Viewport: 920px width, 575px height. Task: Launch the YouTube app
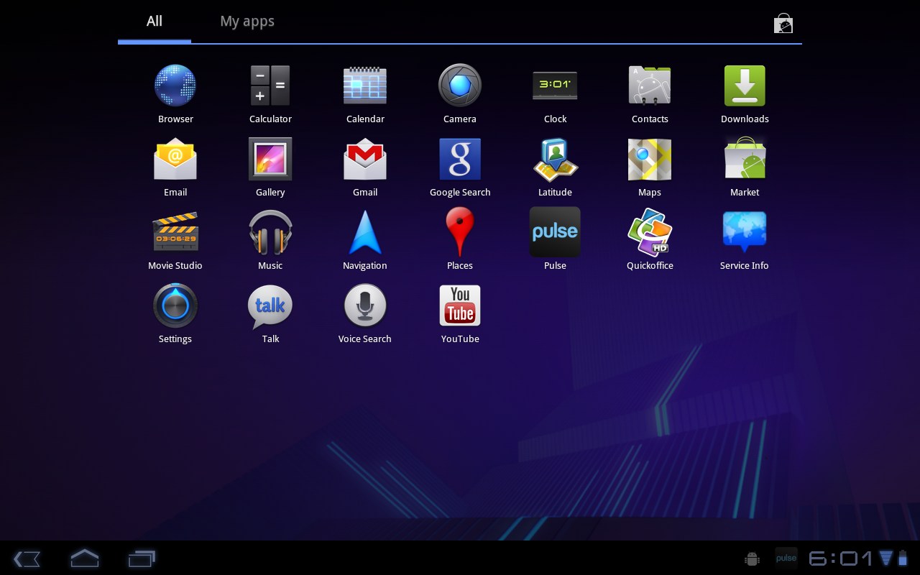click(x=460, y=306)
